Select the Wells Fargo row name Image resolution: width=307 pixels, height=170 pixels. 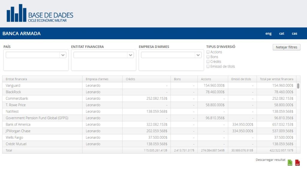pos(14,137)
